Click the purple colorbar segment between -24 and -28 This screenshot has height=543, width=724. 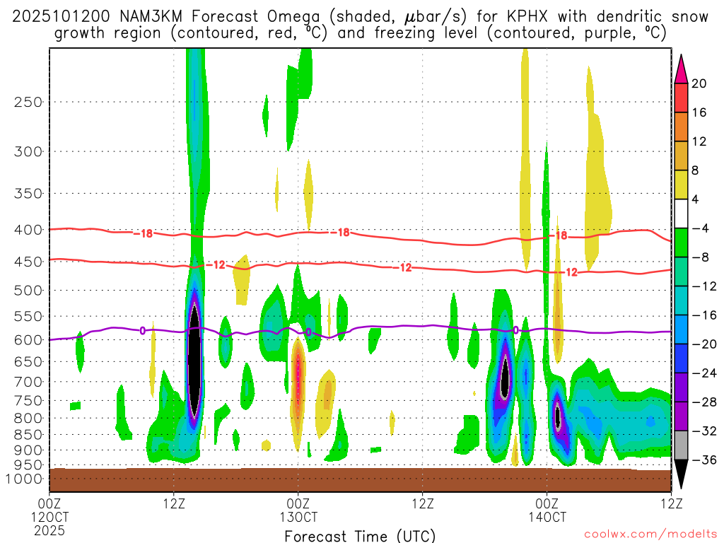click(681, 387)
